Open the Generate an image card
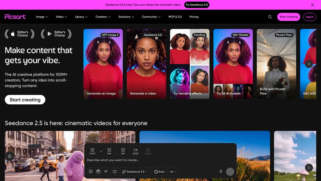 (103, 64)
